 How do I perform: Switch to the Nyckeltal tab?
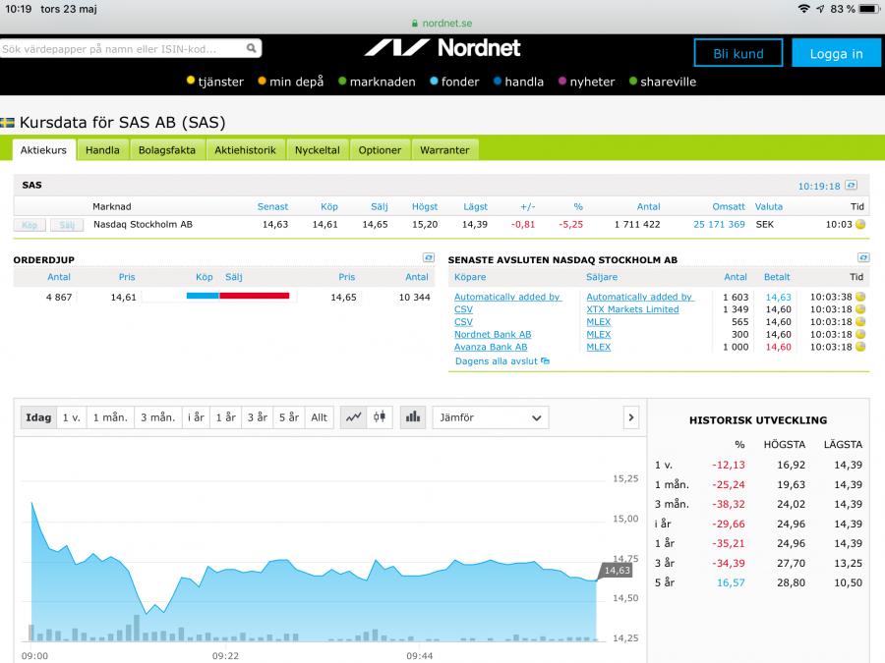click(x=318, y=150)
